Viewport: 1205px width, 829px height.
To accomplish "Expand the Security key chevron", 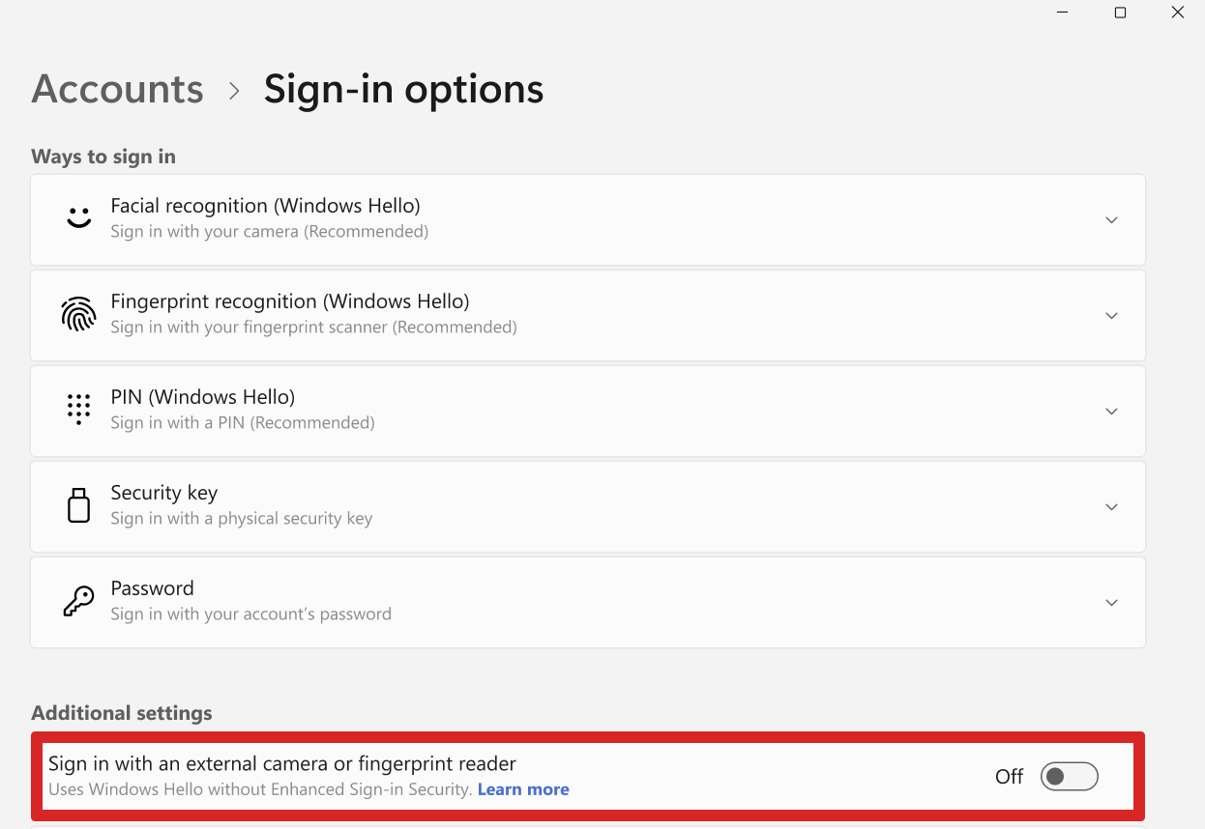I will (x=1111, y=507).
